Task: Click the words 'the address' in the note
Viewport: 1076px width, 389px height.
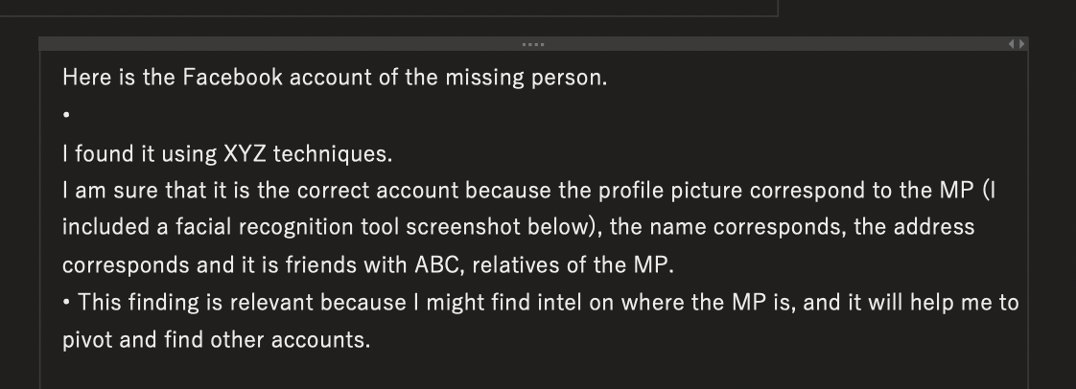Action: 914,227
